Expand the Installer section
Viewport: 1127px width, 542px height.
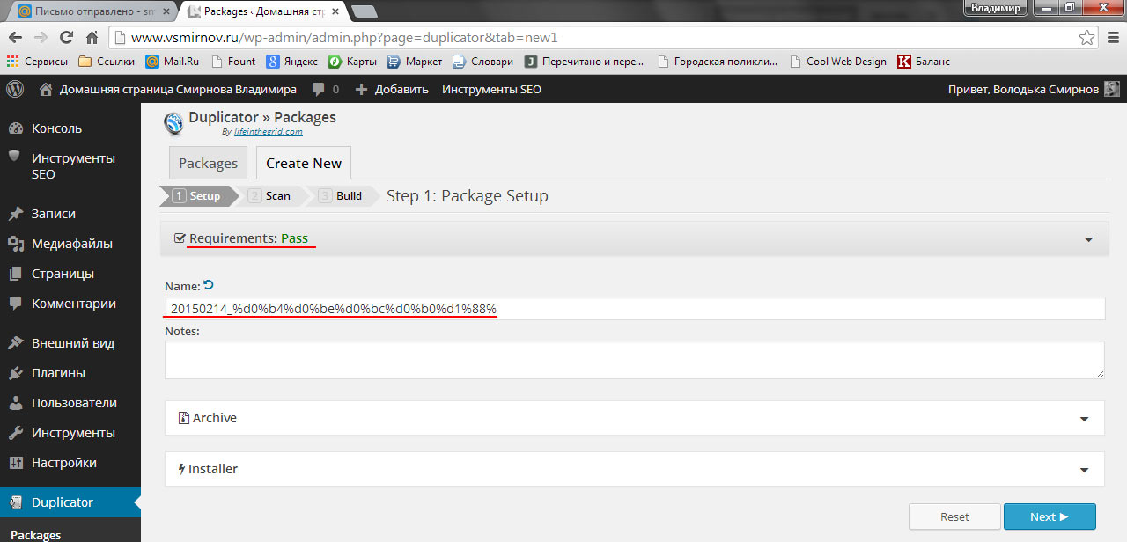point(635,469)
